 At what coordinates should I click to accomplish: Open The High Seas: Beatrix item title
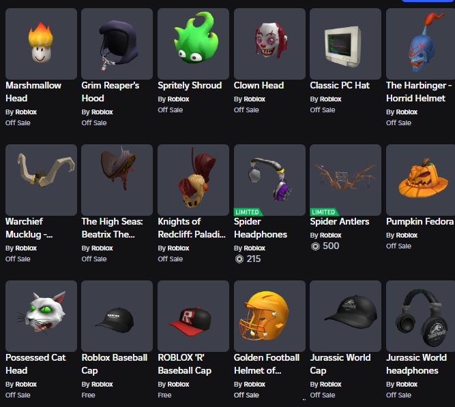click(x=113, y=228)
